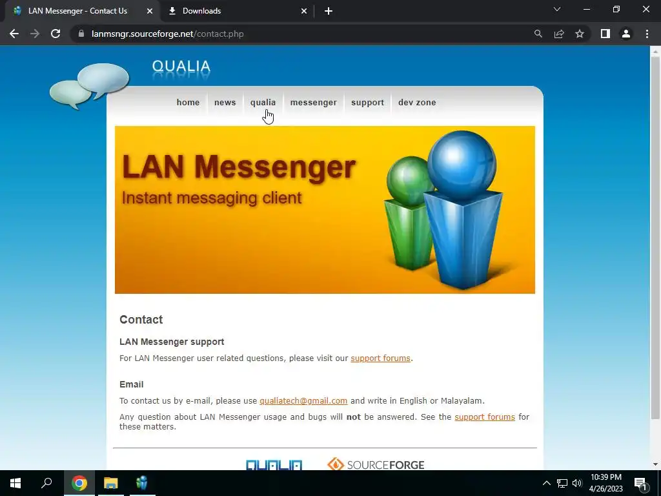Image resolution: width=661 pixels, height=496 pixels.
Task: Click the page vertical scrollbar thumb
Action: 655,238
